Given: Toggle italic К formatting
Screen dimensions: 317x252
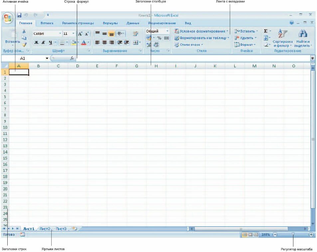Looking at the screenshot, I should [43, 42].
